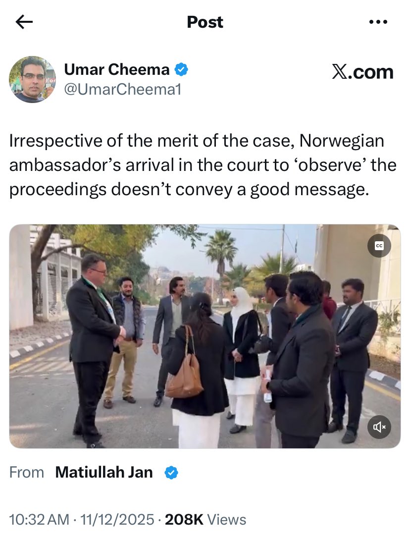The width and height of the screenshot is (410, 540).
Task: Tap the woman in white hijab in video
Action: [x=242, y=358]
